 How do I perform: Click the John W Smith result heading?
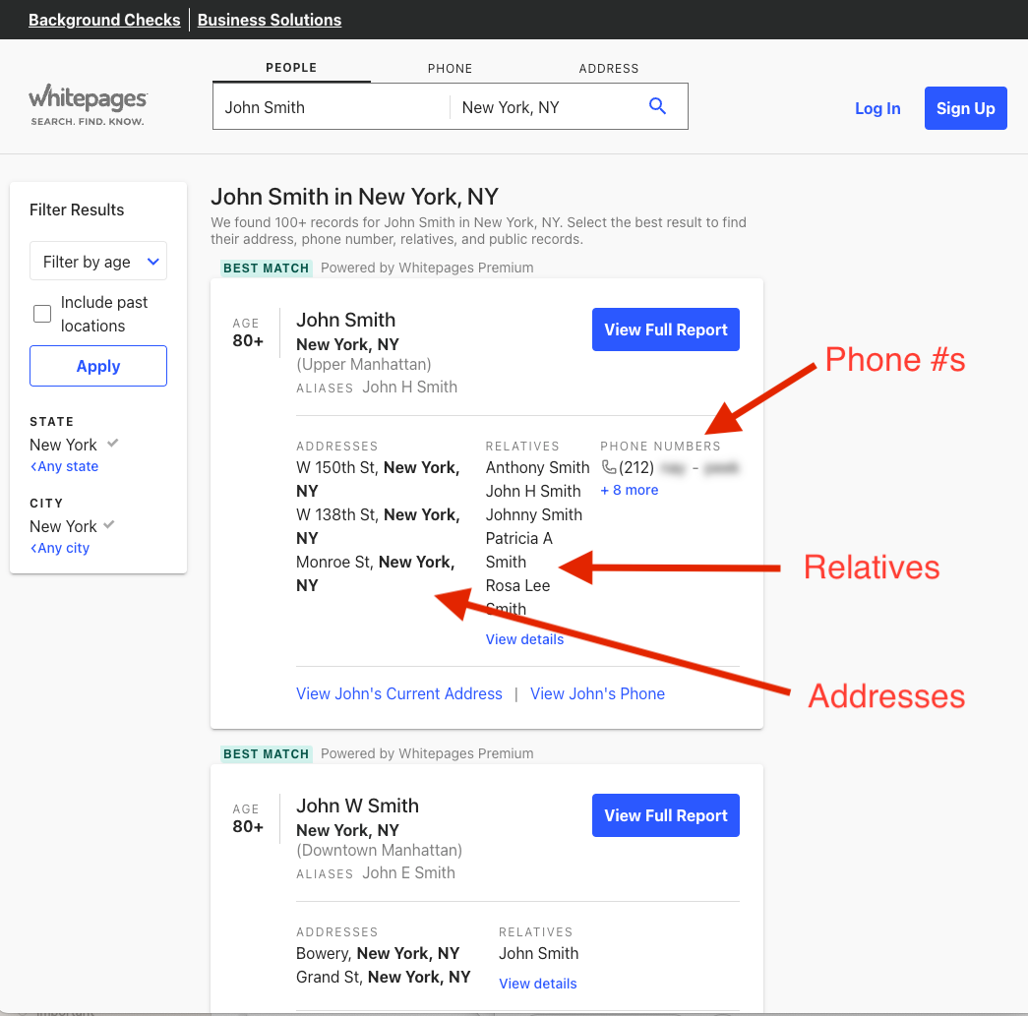357,806
